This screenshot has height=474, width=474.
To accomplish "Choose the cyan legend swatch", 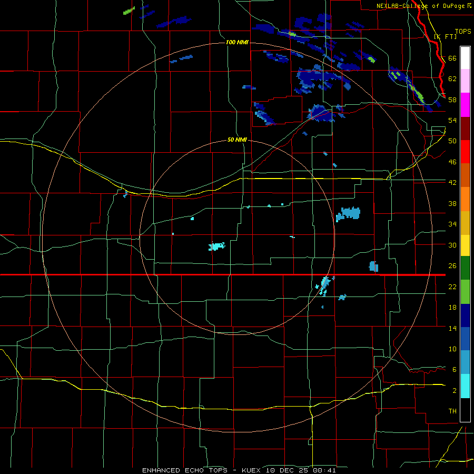I will (x=465, y=387).
